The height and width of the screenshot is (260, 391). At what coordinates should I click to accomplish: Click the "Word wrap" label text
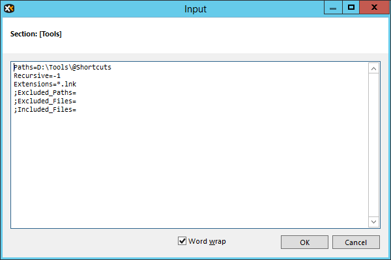(x=207, y=241)
